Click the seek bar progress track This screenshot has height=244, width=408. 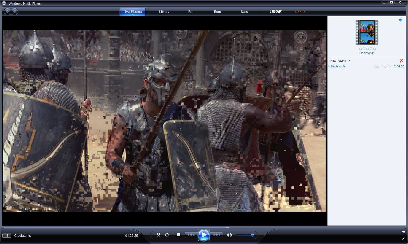coord(204,227)
